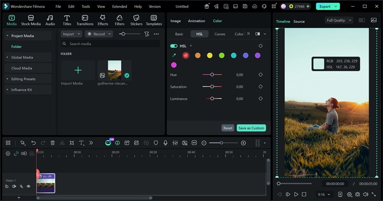Open the Record dropdown

point(99,34)
